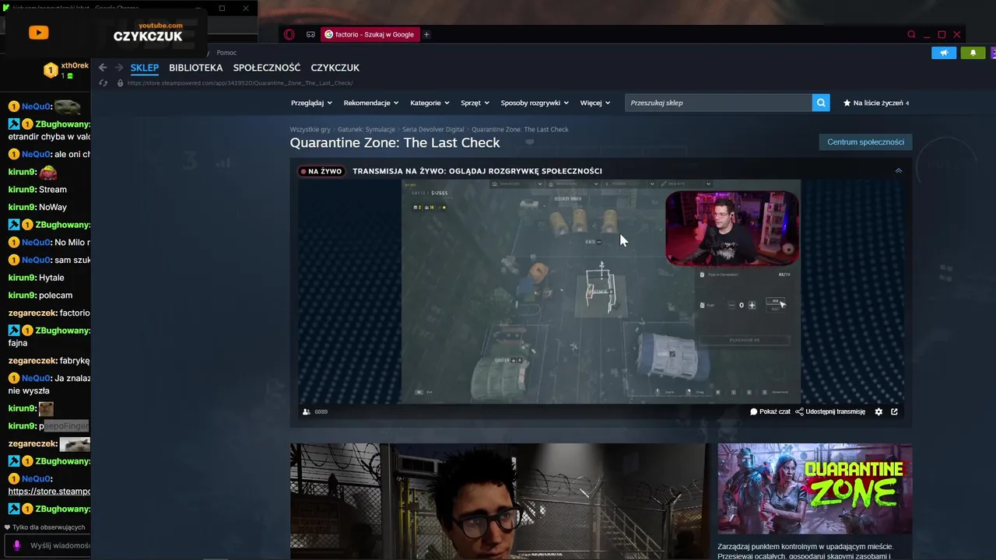Click Centrum społeczności button
This screenshot has height=560, width=996.
click(x=865, y=142)
